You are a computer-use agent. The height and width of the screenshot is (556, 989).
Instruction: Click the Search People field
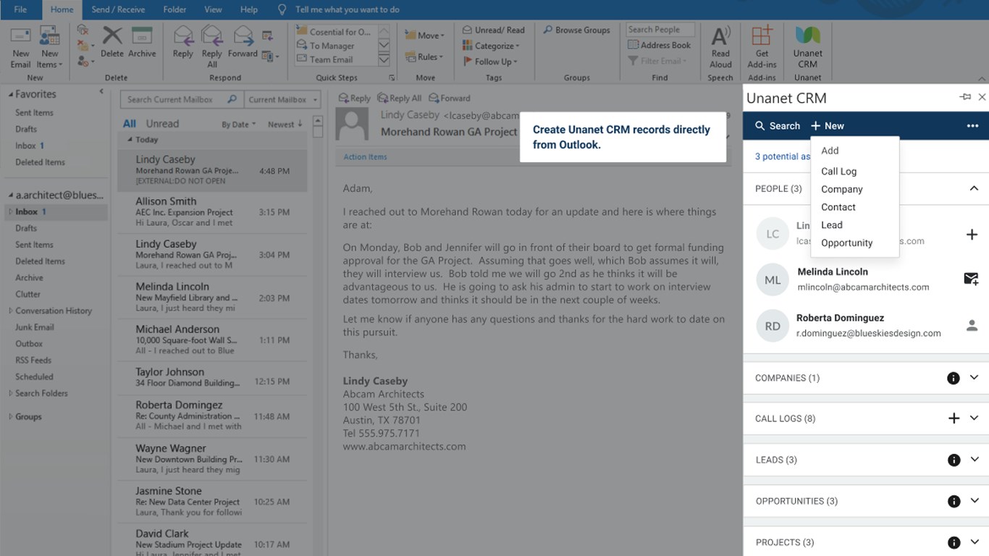pyautogui.click(x=660, y=30)
